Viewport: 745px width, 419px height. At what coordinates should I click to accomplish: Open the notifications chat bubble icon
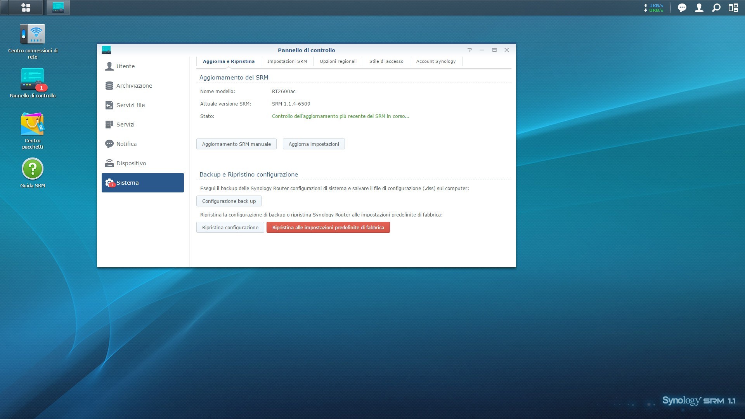pos(682,8)
